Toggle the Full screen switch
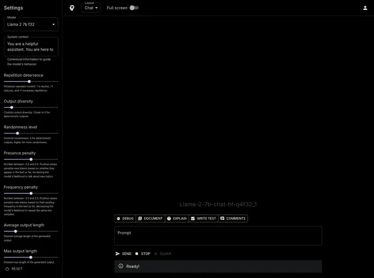The image size is (374, 278). tap(134, 8)
